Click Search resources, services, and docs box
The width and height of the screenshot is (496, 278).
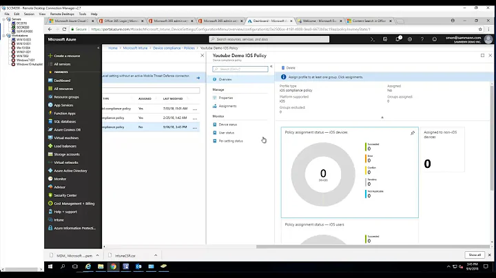pyautogui.click(x=269, y=39)
